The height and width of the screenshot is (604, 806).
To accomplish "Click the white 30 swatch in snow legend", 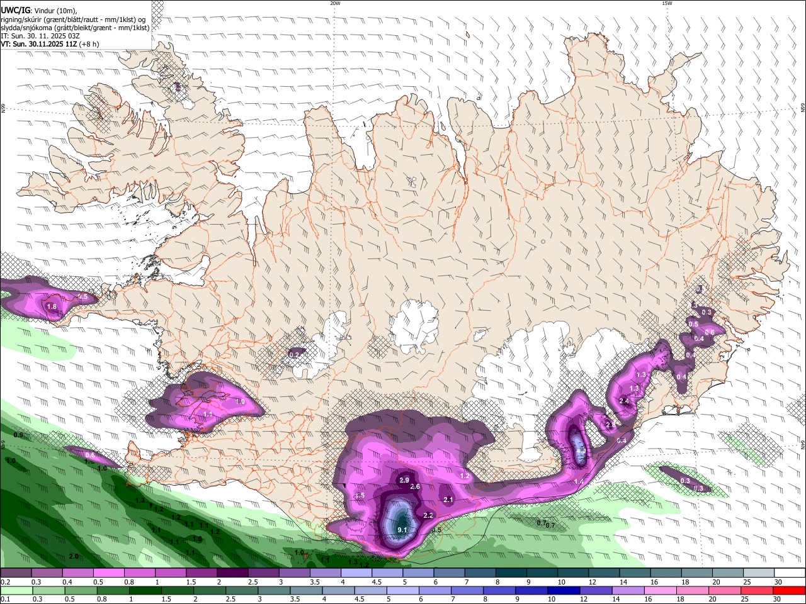I will [790, 573].
